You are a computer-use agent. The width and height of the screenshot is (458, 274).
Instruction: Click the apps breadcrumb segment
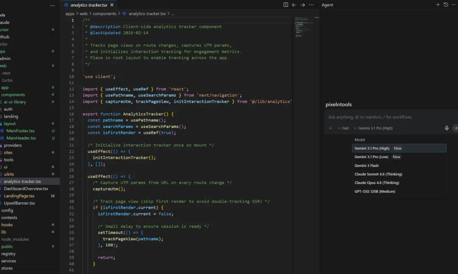point(70,14)
